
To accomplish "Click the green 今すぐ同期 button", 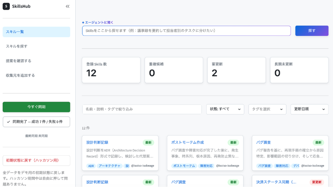I will click(36, 107).
